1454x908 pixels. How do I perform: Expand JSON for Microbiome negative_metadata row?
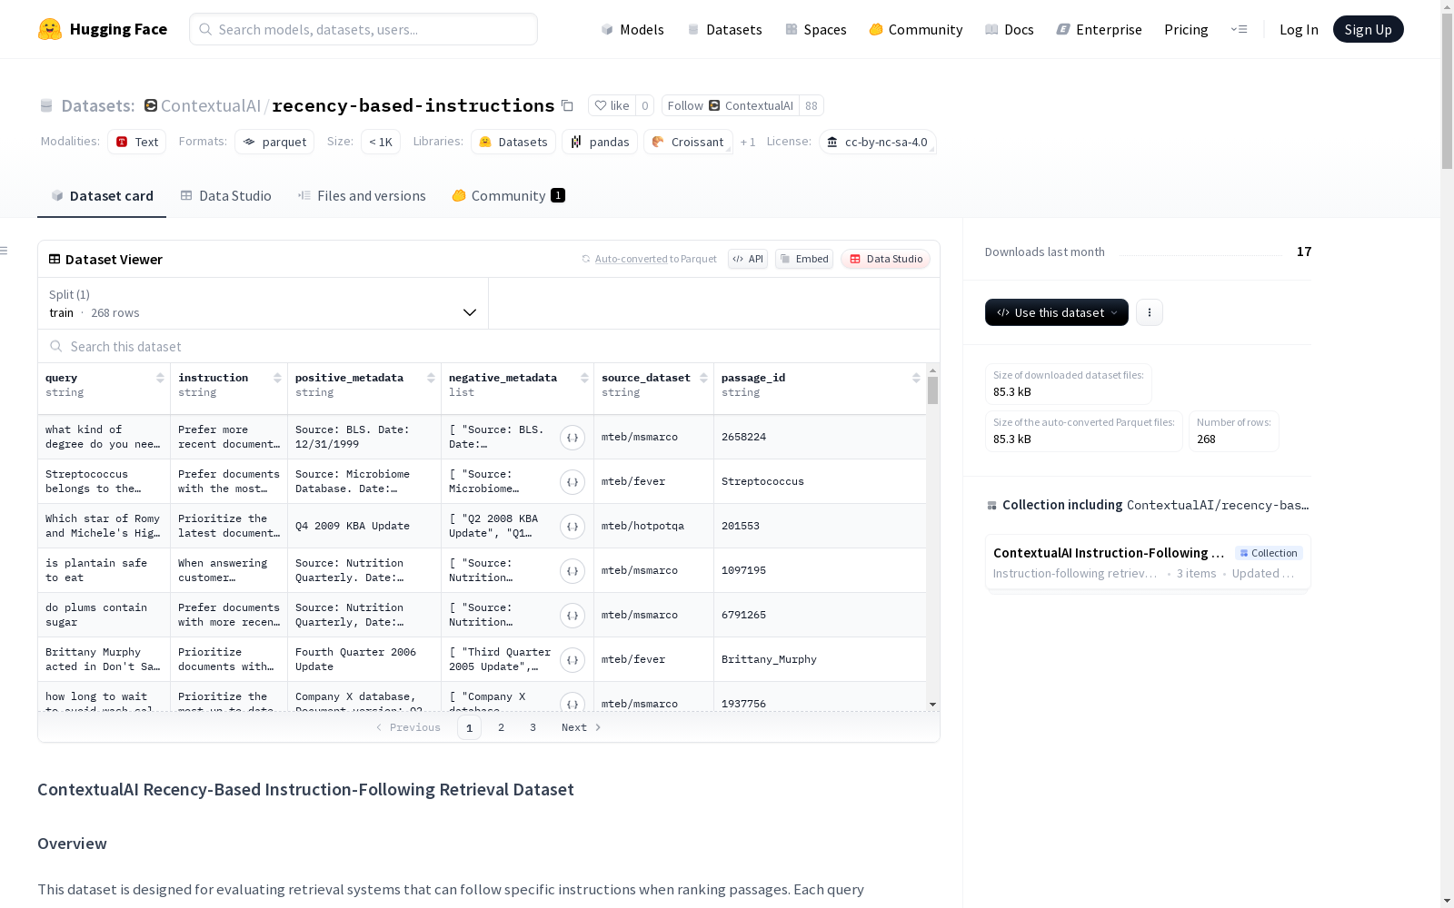pyautogui.click(x=573, y=482)
